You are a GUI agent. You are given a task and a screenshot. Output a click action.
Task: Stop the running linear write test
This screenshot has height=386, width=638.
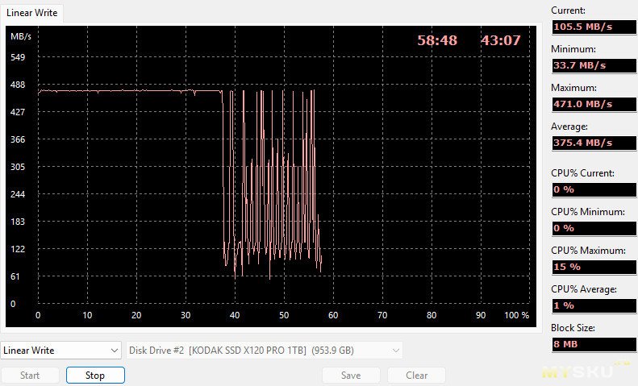95,376
